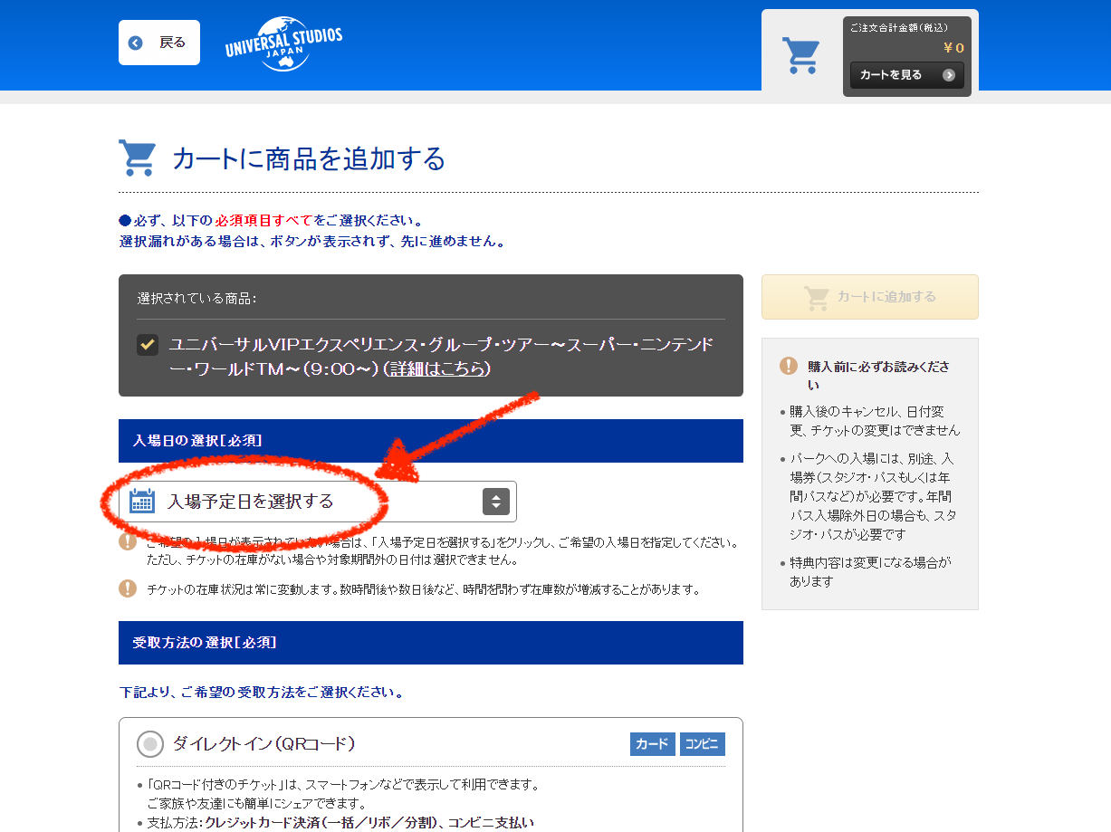Click the 購入後のキャンセル notice text
Screen dimensions: 1111x832
[875, 421]
